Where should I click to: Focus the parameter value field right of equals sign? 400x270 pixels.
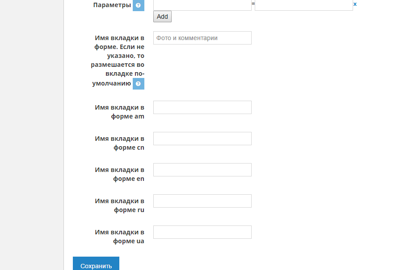pyautogui.click(x=303, y=5)
